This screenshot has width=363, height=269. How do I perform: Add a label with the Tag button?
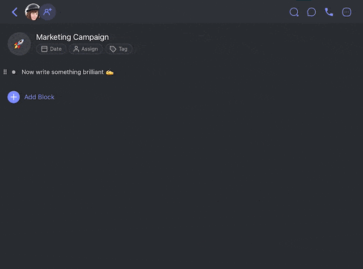pyautogui.click(x=119, y=49)
